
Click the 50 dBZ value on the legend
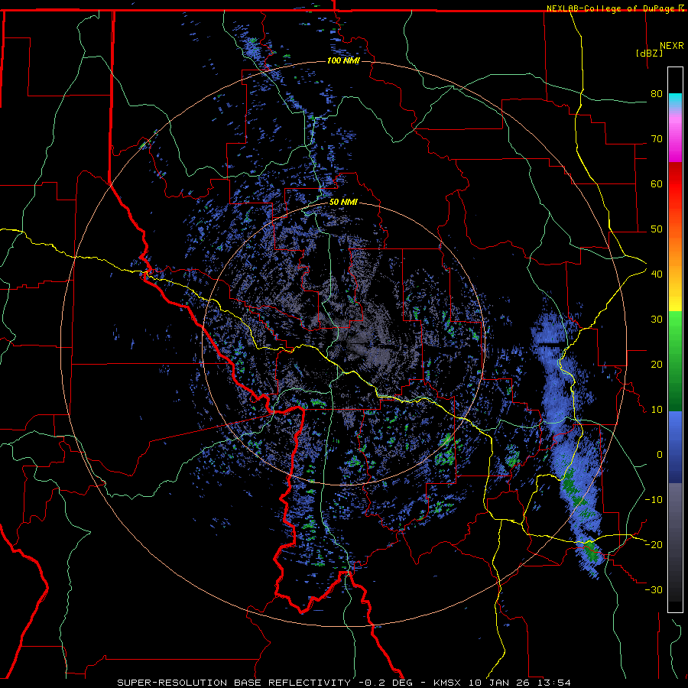click(657, 229)
